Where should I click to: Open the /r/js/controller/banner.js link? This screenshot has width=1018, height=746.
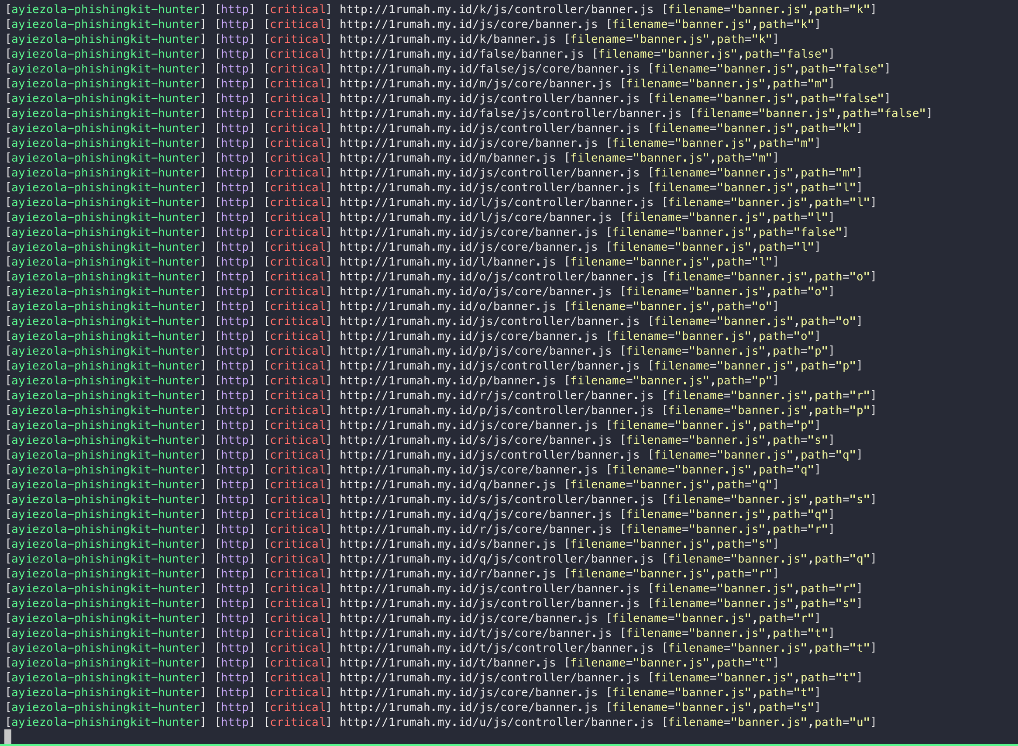pos(496,396)
